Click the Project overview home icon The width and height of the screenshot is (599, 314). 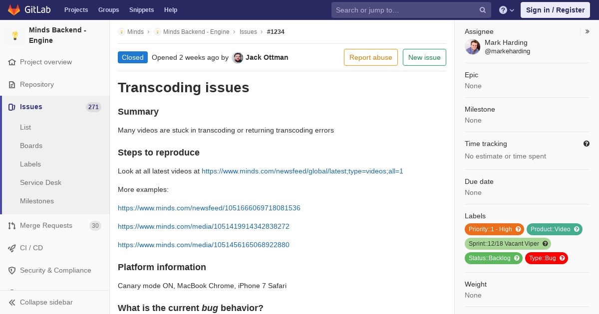(x=12, y=62)
